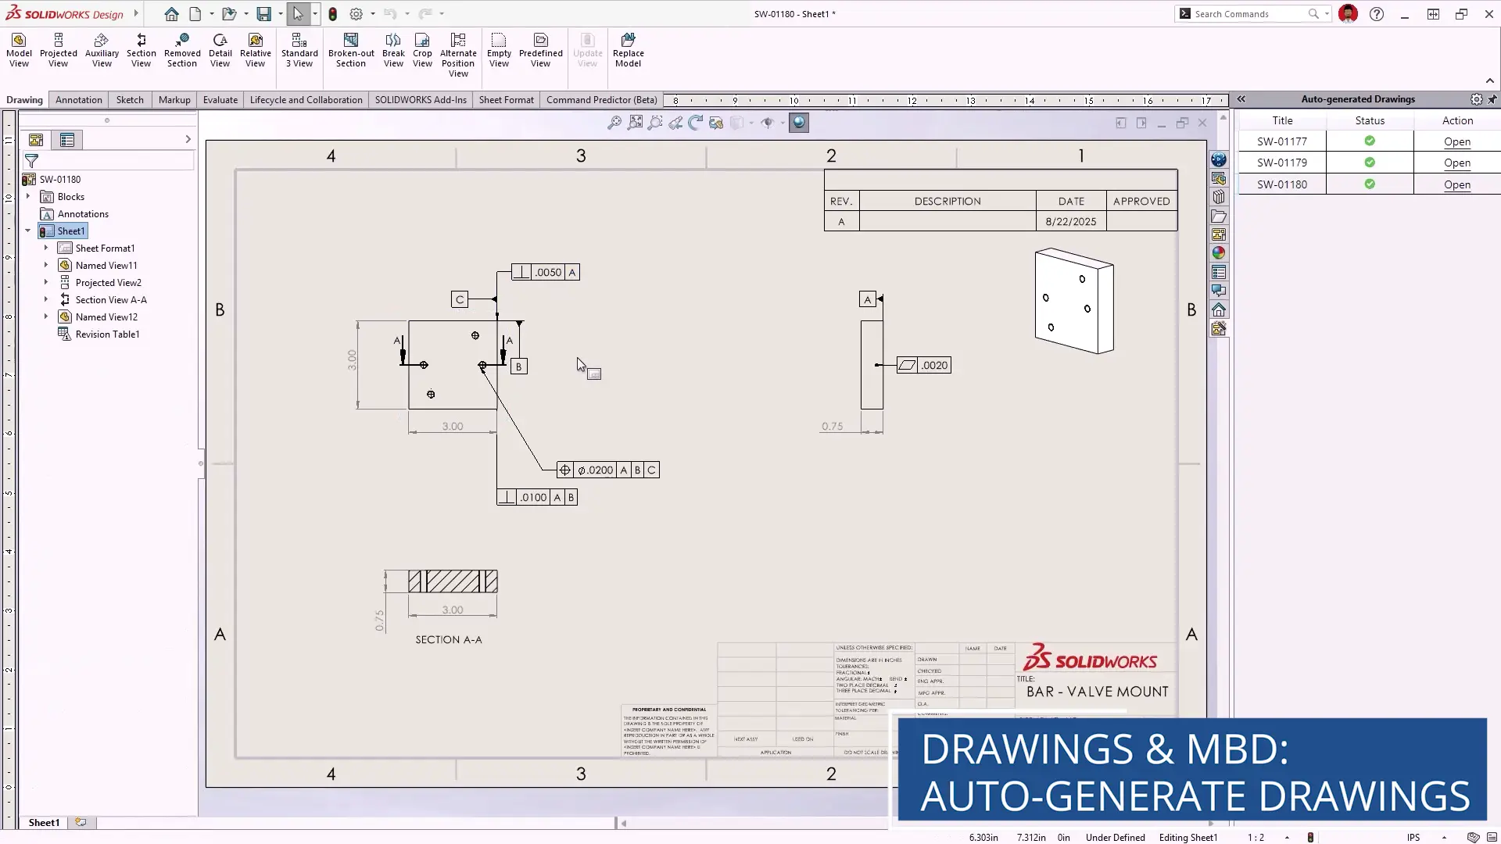Select the Detail View tool
Image resolution: width=1501 pixels, height=844 pixels.
[x=220, y=49]
